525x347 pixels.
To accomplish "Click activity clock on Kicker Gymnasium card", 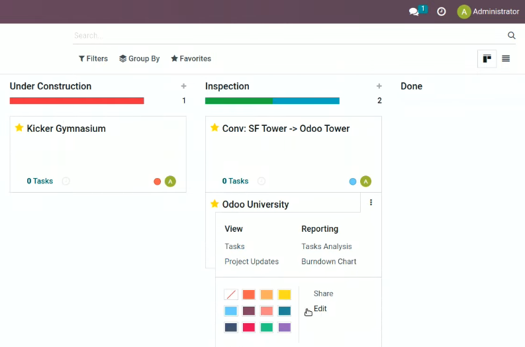I will (x=66, y=181).
